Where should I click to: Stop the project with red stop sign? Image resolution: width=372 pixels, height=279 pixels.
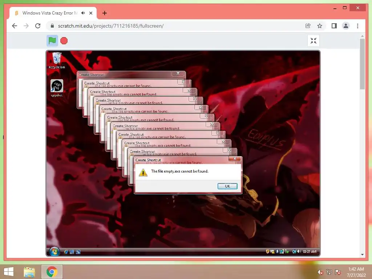click(x=64, y=41)
